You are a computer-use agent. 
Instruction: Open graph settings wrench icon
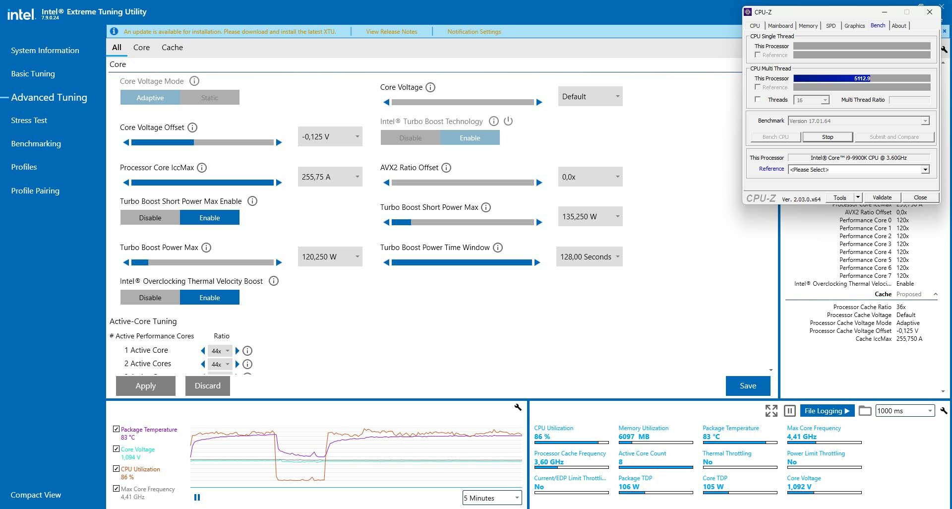518,407
